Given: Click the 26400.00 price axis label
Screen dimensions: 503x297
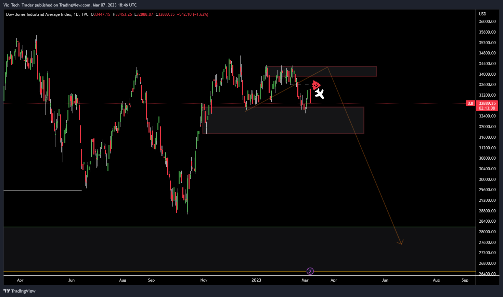Looking at the screenshot, I should [x=487, y=274].
